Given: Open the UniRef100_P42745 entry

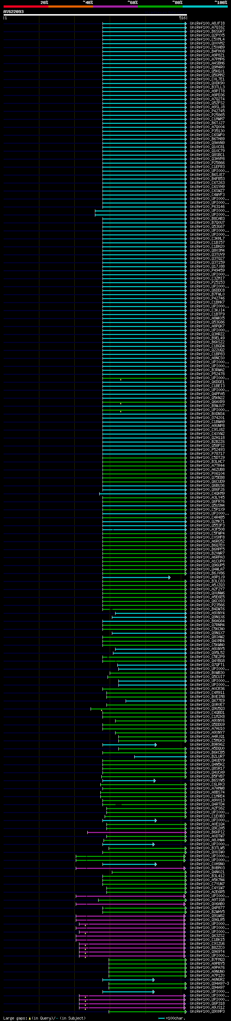Looking at the screenshot, I should [x=207, y=111].
